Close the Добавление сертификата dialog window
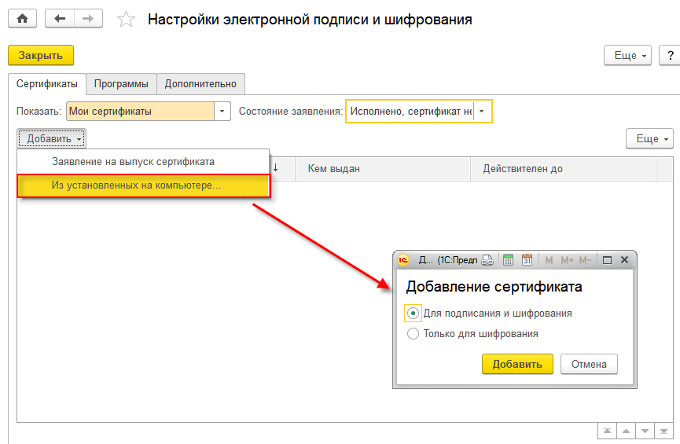 point(624,260)
